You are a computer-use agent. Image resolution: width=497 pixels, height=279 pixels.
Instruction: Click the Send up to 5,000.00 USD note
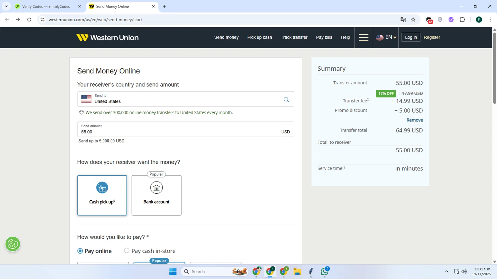(x=101, y=141)
